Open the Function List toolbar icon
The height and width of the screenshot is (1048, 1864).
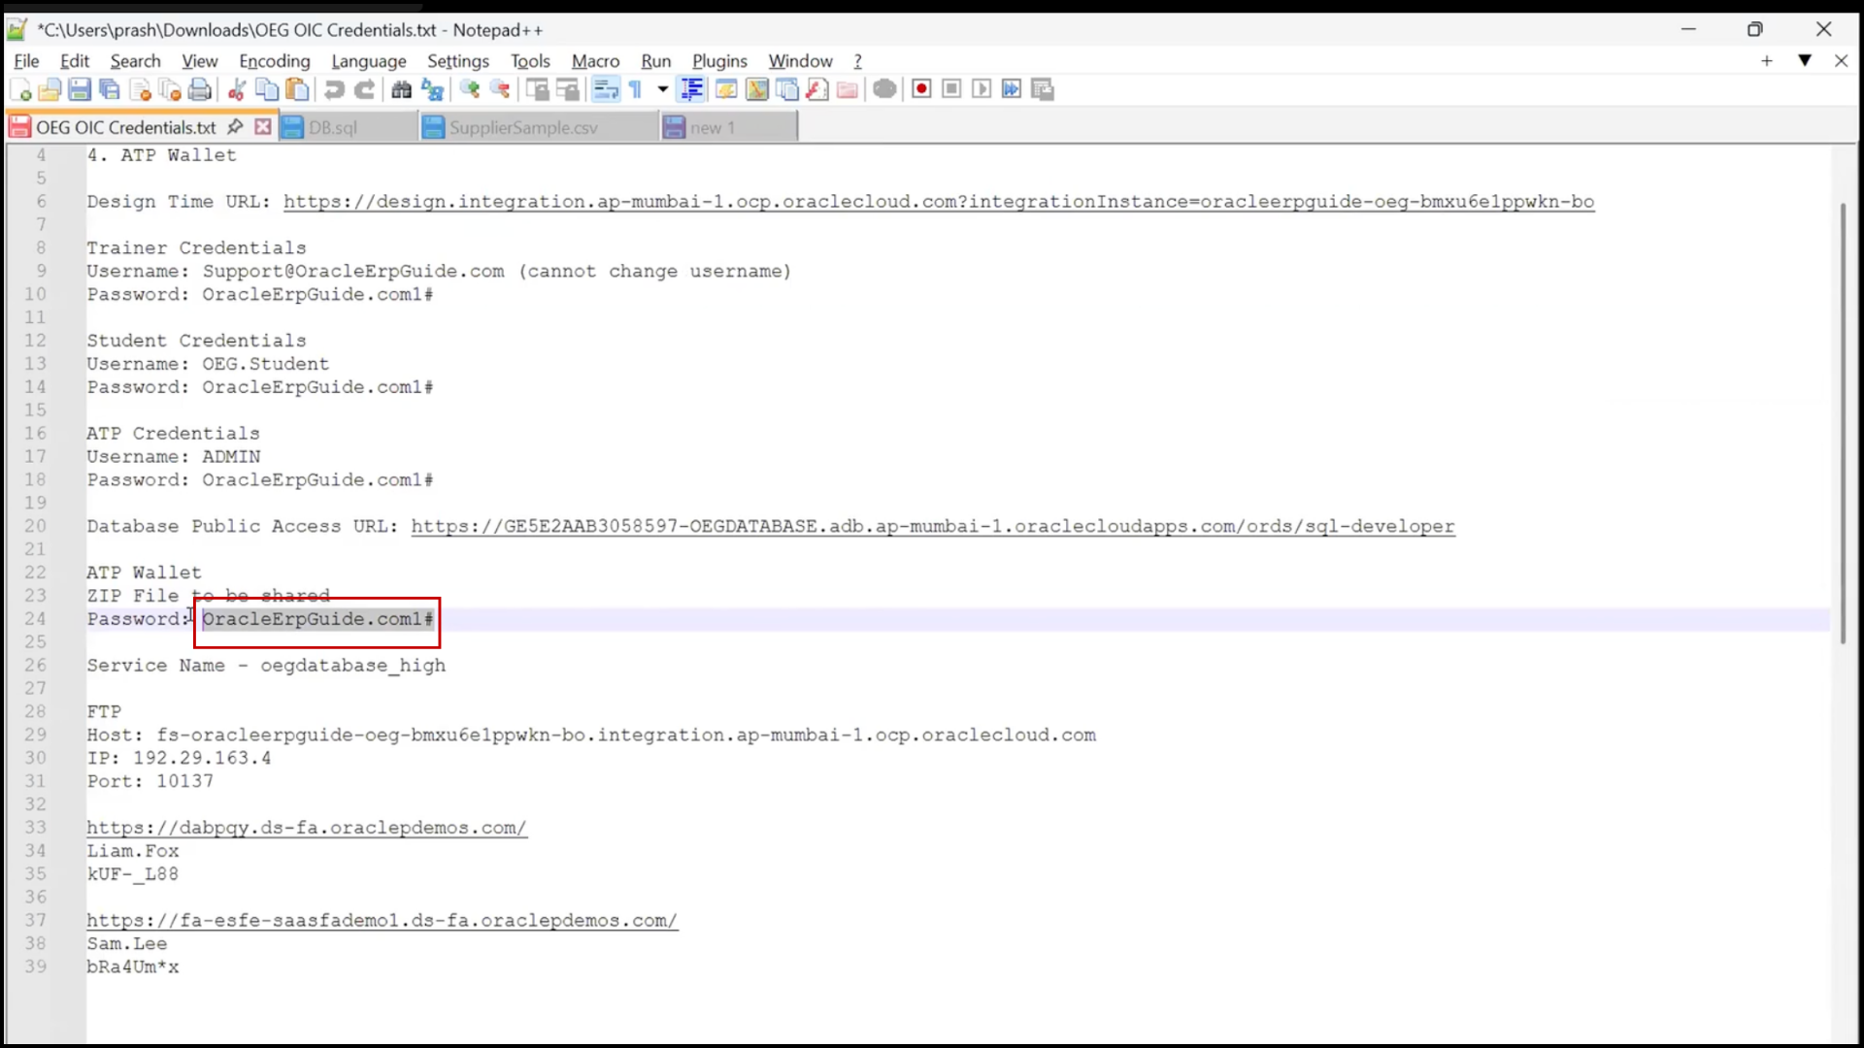tap(817, 90)
